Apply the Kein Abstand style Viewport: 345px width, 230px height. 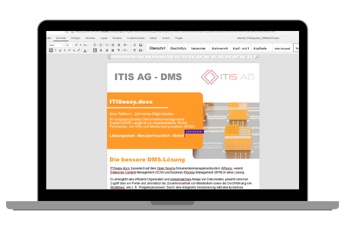[x=282, y=48]
